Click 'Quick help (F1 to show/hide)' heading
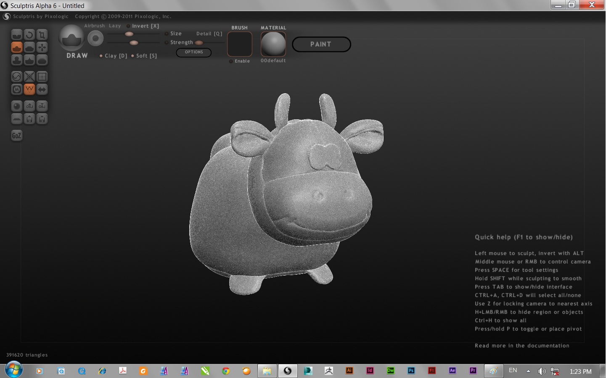 point(524,237)
